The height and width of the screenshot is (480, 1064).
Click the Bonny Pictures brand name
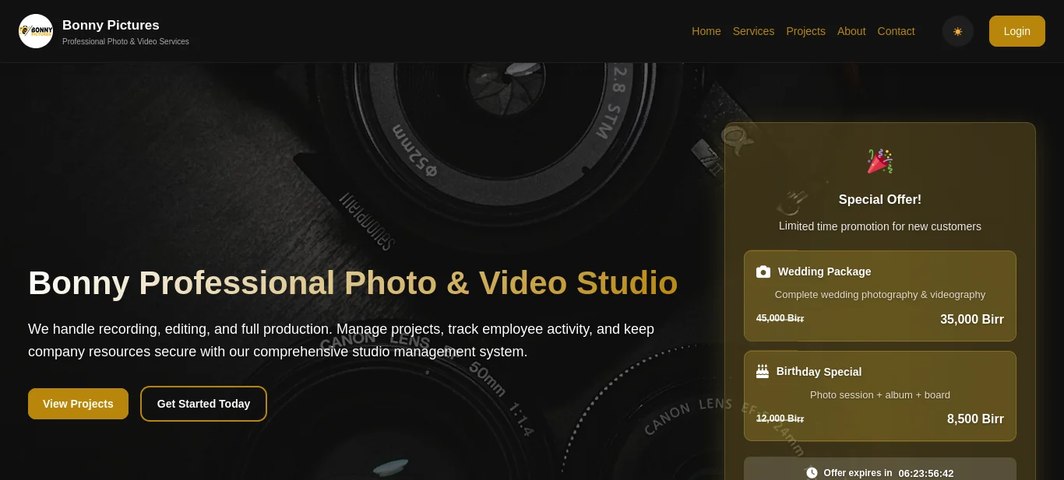click(111, 25)
